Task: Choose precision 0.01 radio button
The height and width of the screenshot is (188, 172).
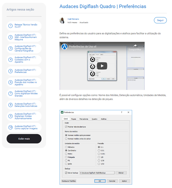Action: tap(99, 150)
